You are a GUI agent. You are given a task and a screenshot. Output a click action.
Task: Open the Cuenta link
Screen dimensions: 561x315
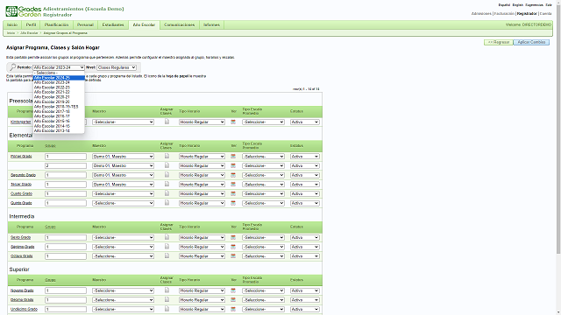[x=545, y=14]
